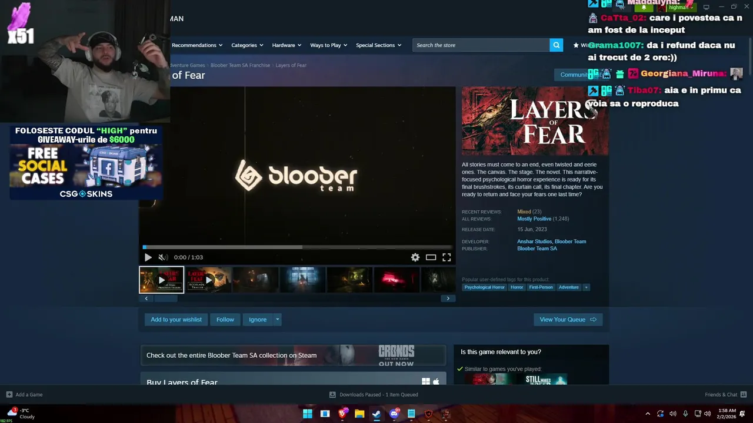Click the Follow button

coord(225,320)
